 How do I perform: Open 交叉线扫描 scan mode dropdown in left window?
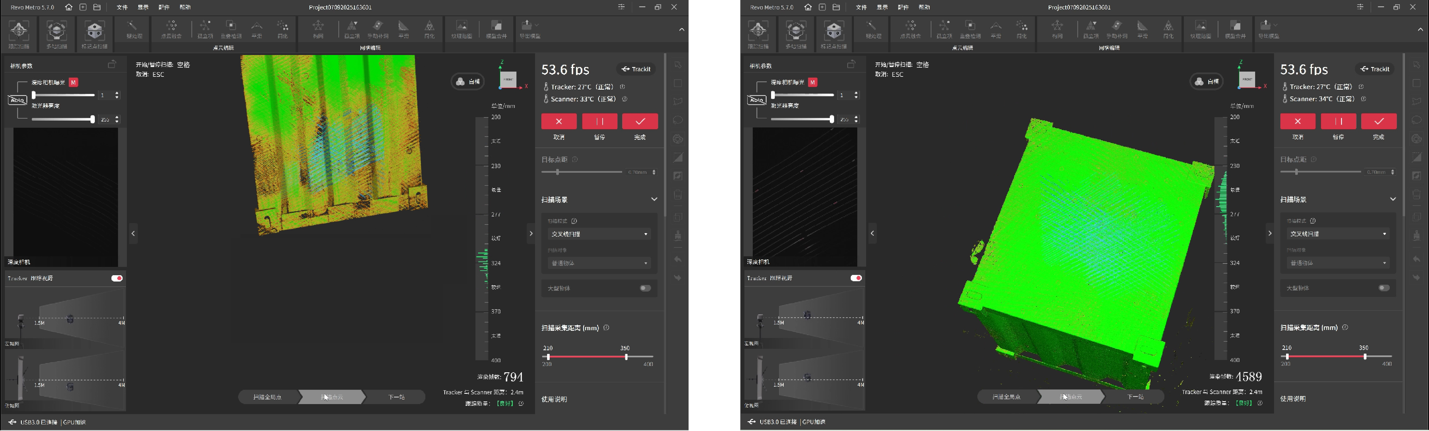point(599,234)
